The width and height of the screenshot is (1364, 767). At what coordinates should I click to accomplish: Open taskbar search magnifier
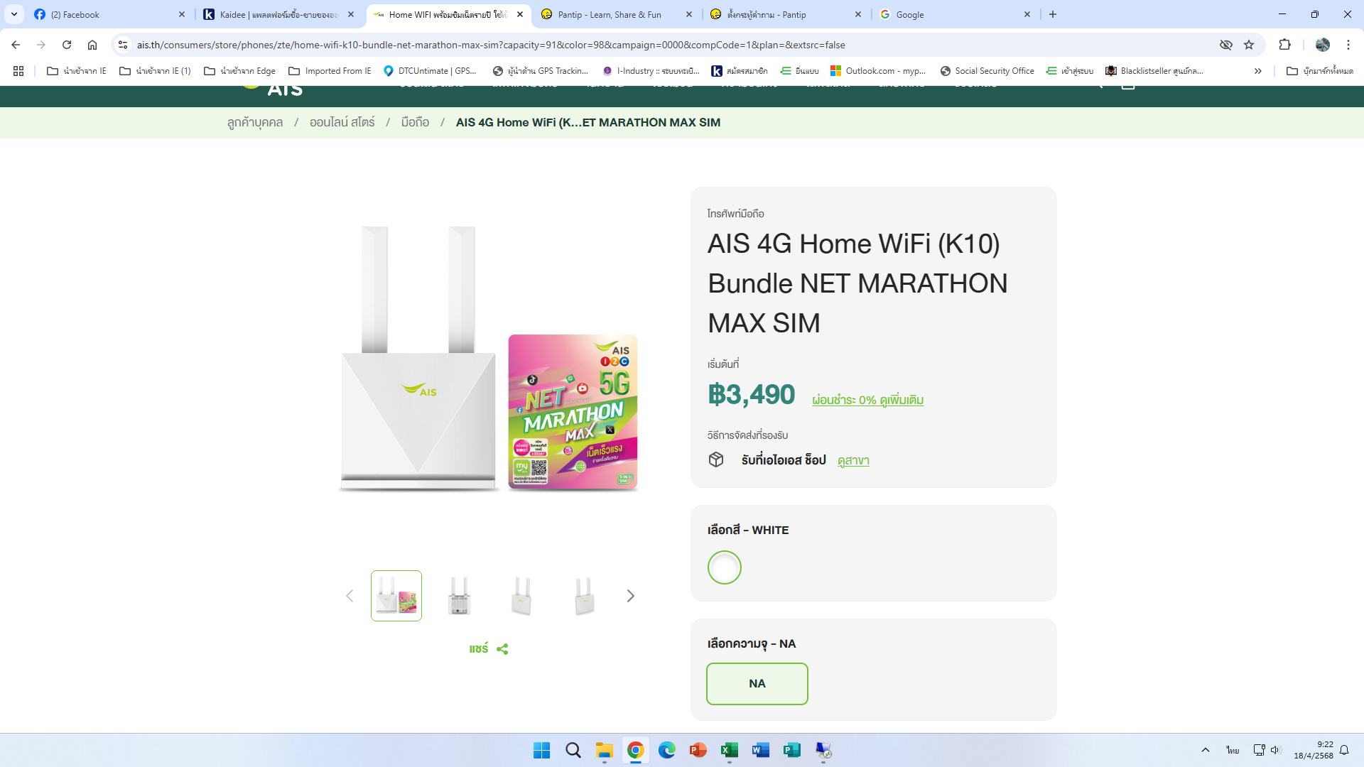tap(573, 750)
